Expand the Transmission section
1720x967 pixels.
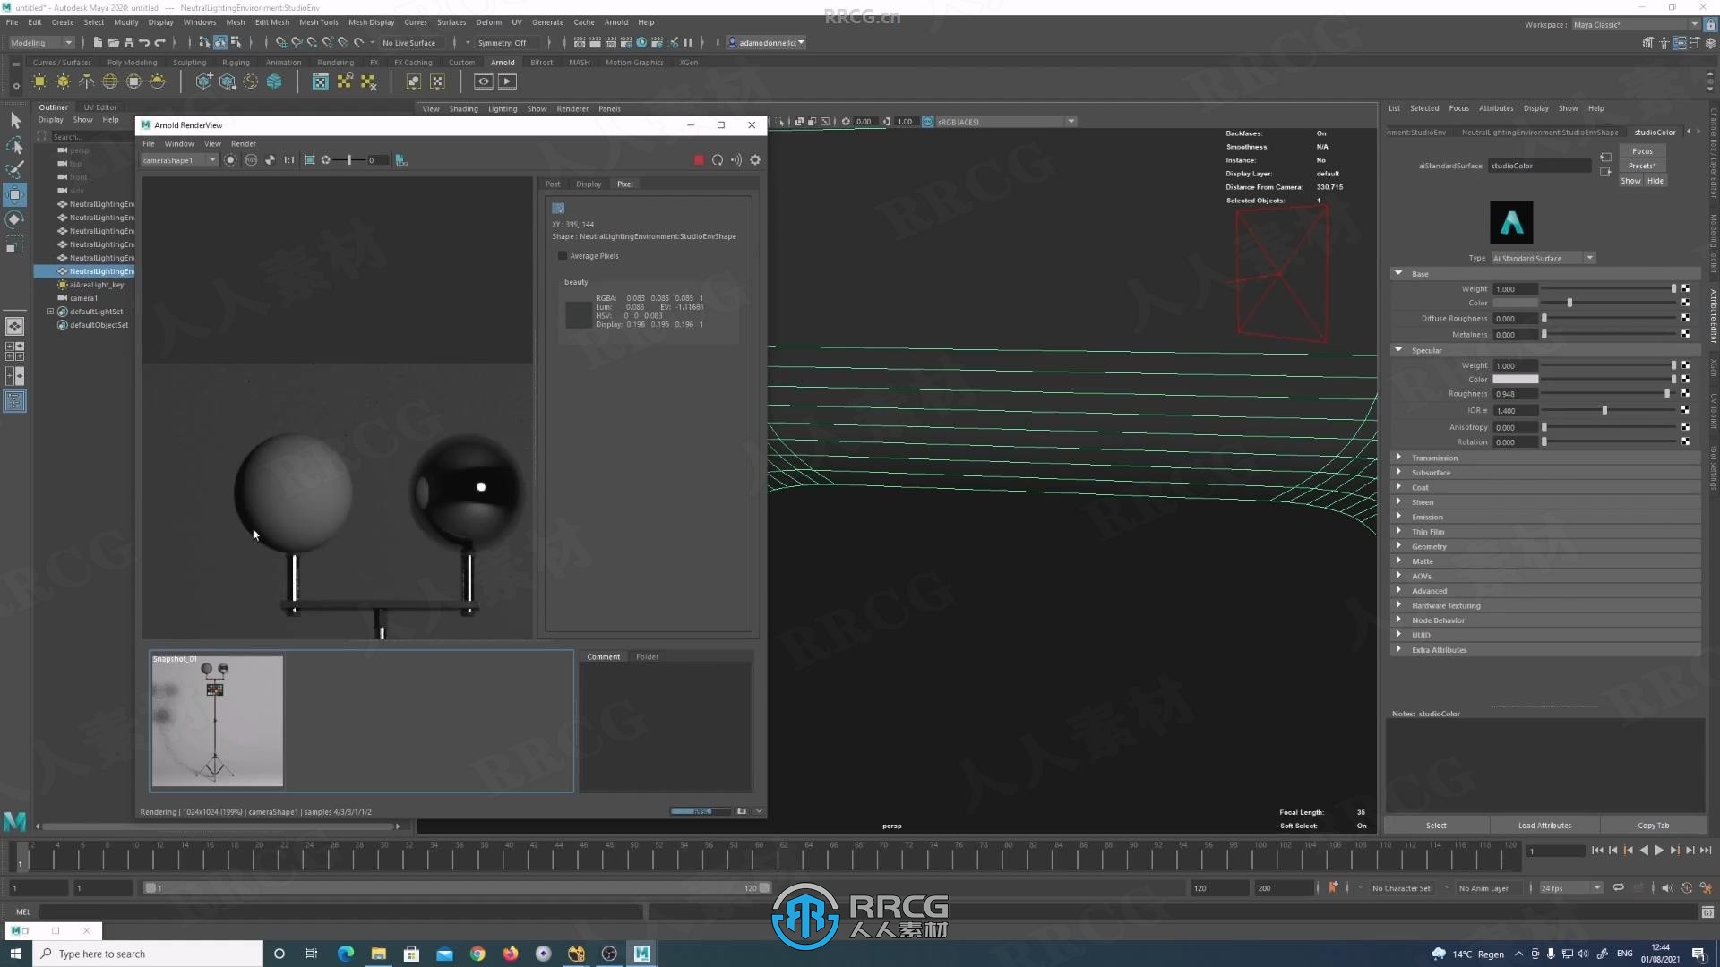click(x=1398, y=458)
